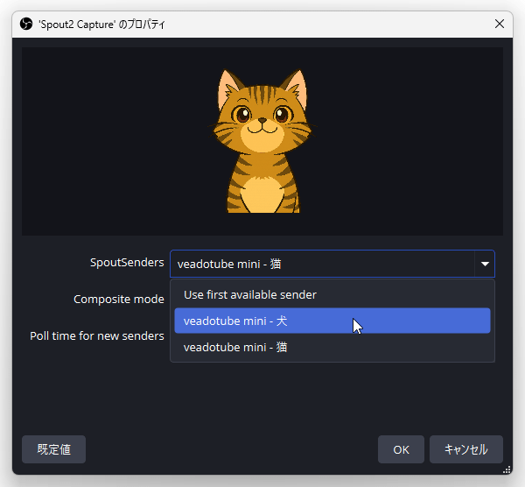
Task: Collapse the SpoutSenders dropdown arrow
Action: coord(485,264)
